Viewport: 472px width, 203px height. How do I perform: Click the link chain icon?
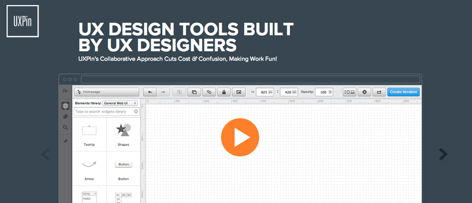point(209,92)
